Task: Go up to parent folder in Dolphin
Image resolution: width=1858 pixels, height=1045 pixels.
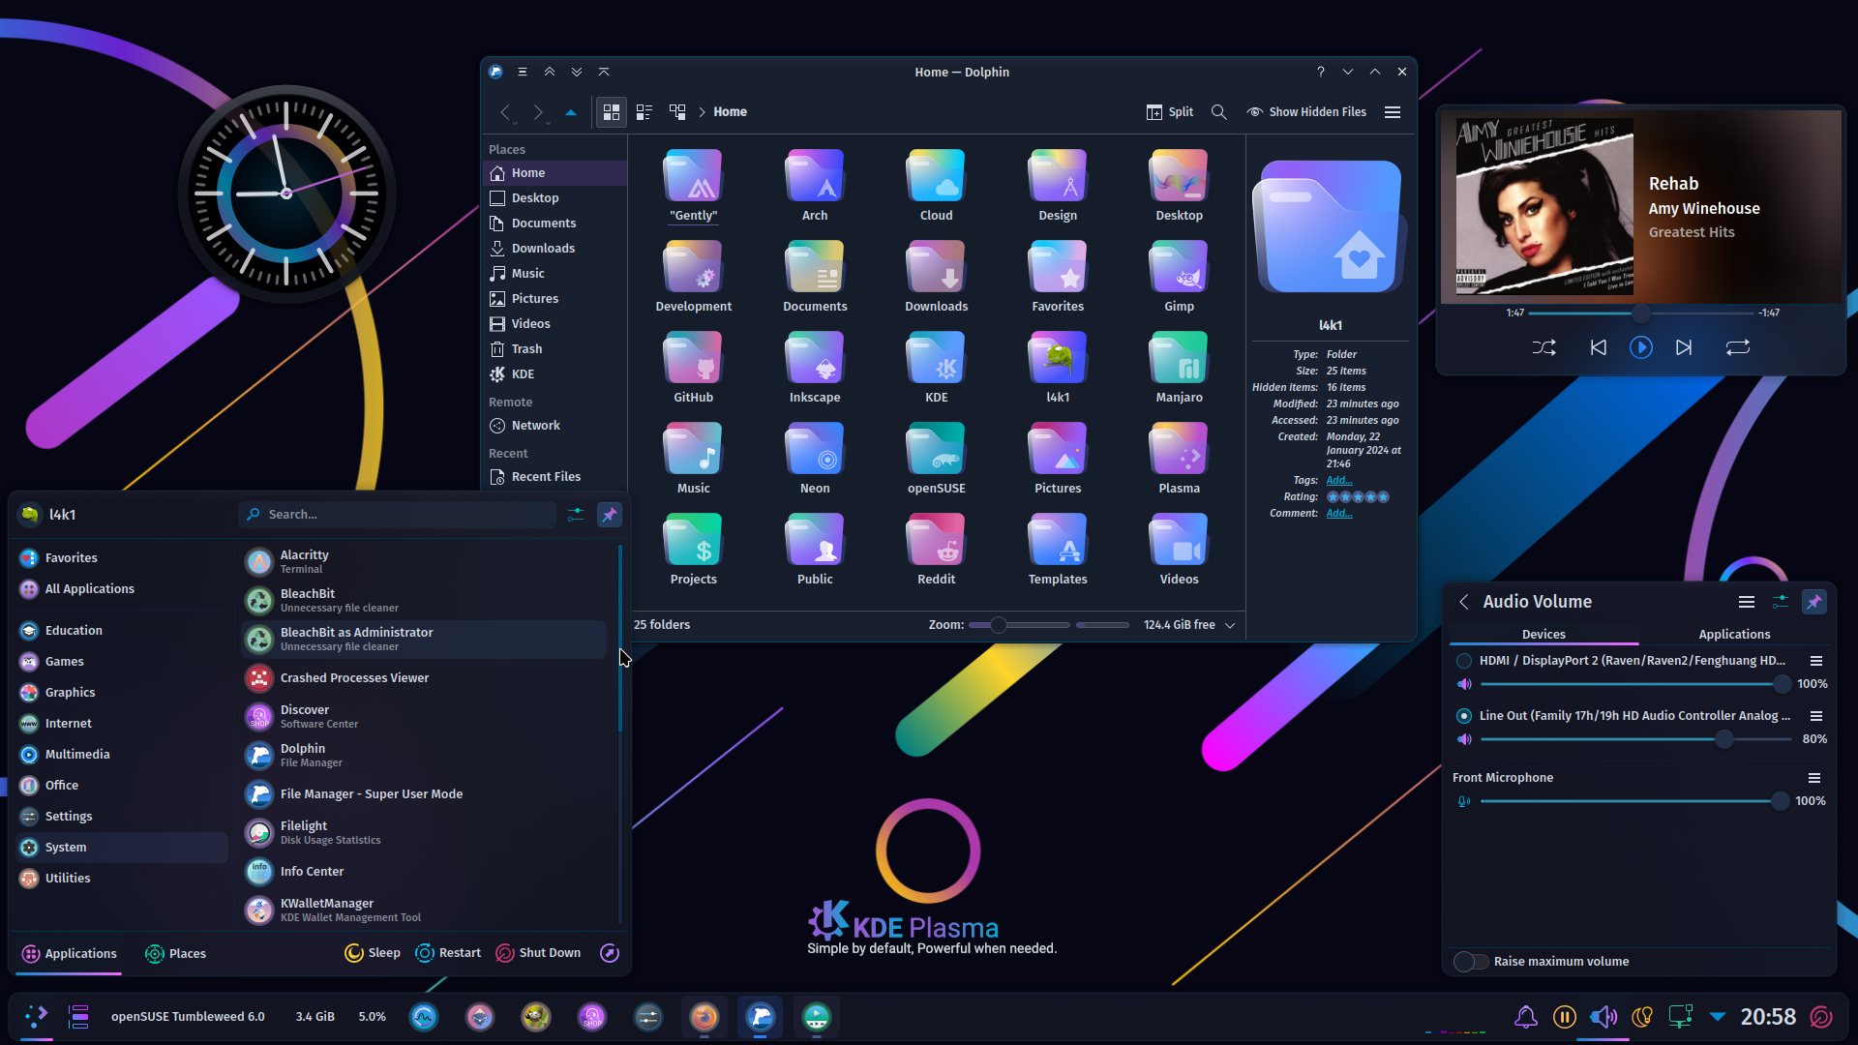Action: 571,112
